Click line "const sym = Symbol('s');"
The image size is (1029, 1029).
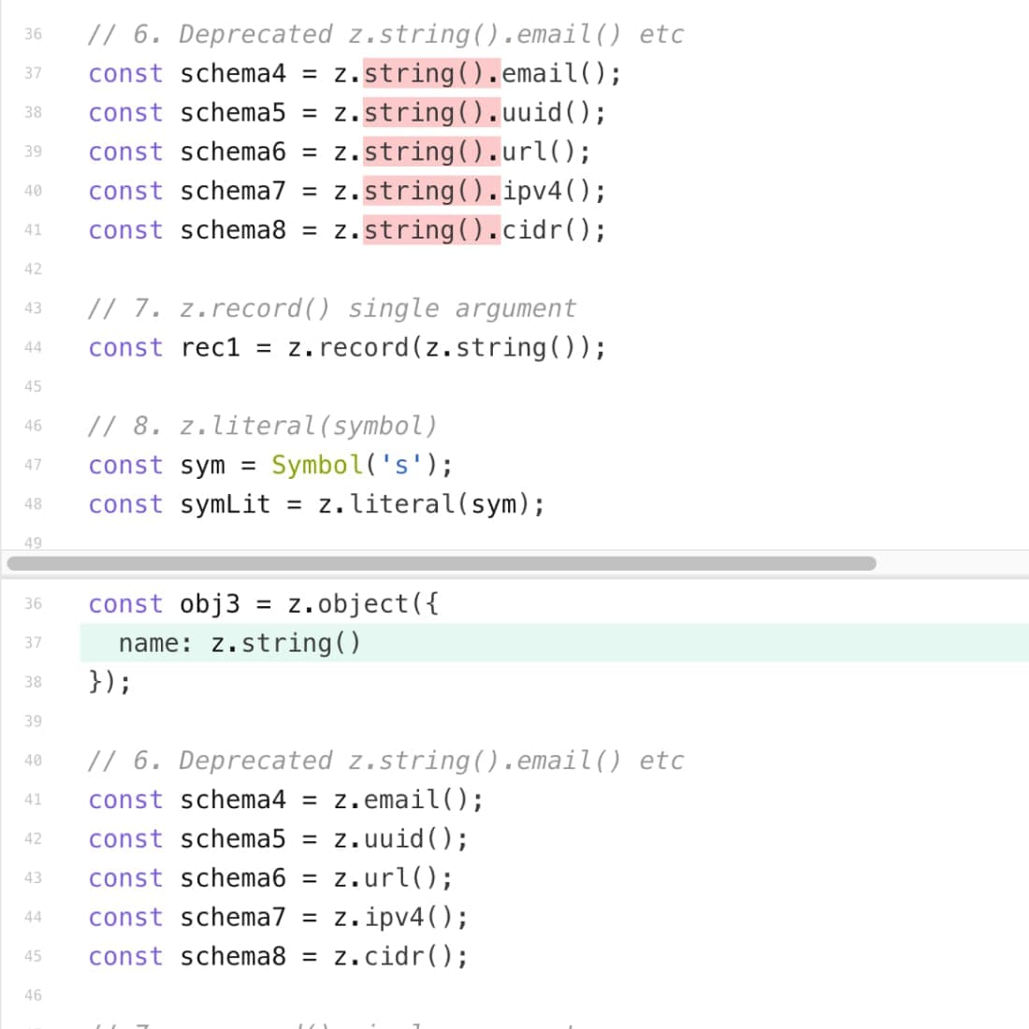click(x=270, y=465)
